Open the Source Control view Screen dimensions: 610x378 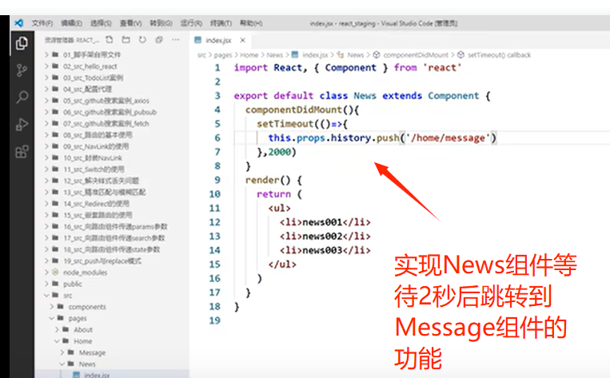[x=22, y=70]
